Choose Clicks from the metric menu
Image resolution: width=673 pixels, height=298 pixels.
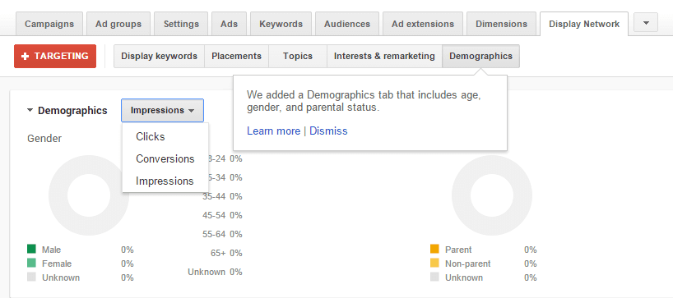point(165,136)
